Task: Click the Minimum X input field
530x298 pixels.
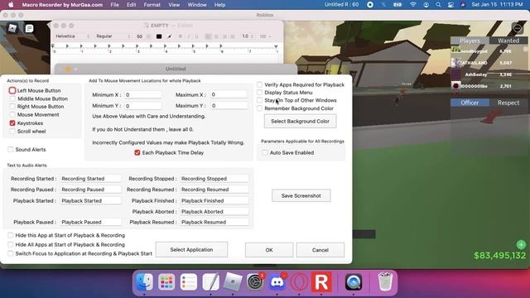Action: 142,94
